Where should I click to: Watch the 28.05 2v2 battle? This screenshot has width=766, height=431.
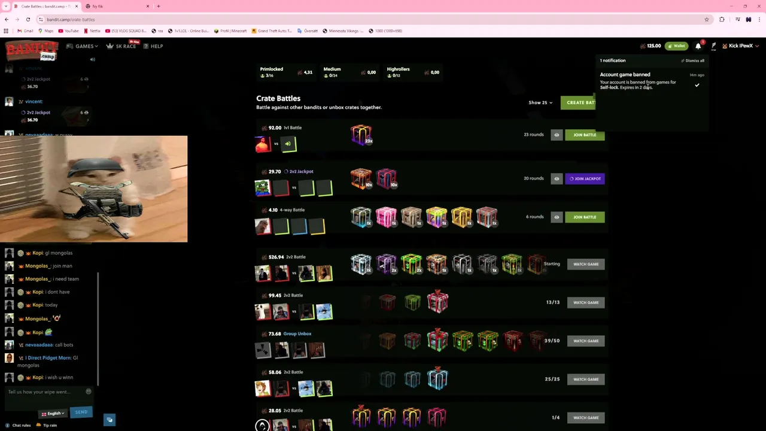pyautogui.click(x=586, y=417)
